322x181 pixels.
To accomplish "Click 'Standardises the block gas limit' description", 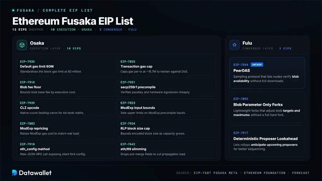I will pos(51,72).
